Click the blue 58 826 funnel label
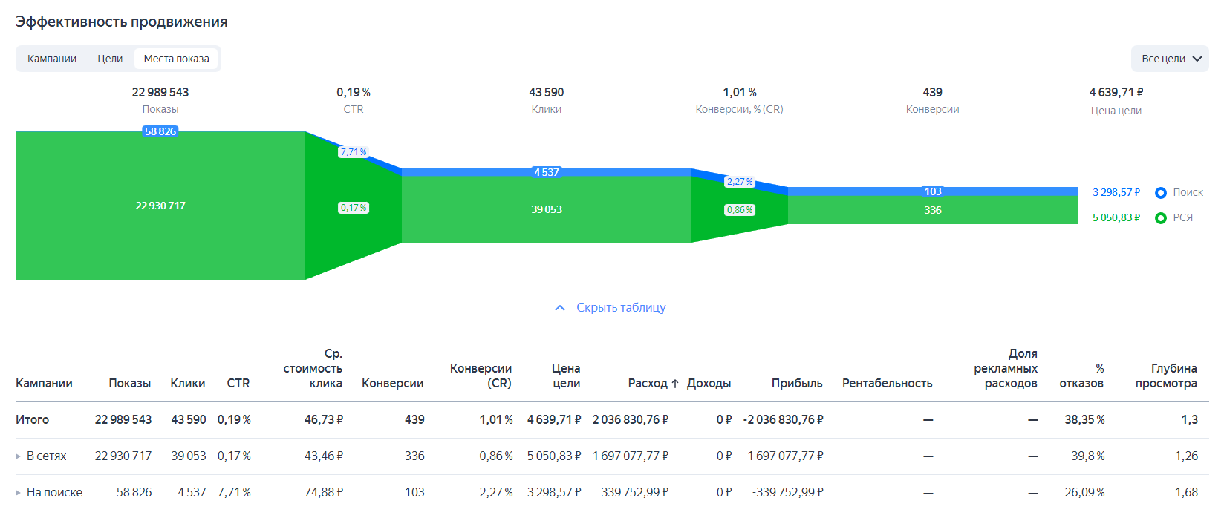 pos(160,131)
